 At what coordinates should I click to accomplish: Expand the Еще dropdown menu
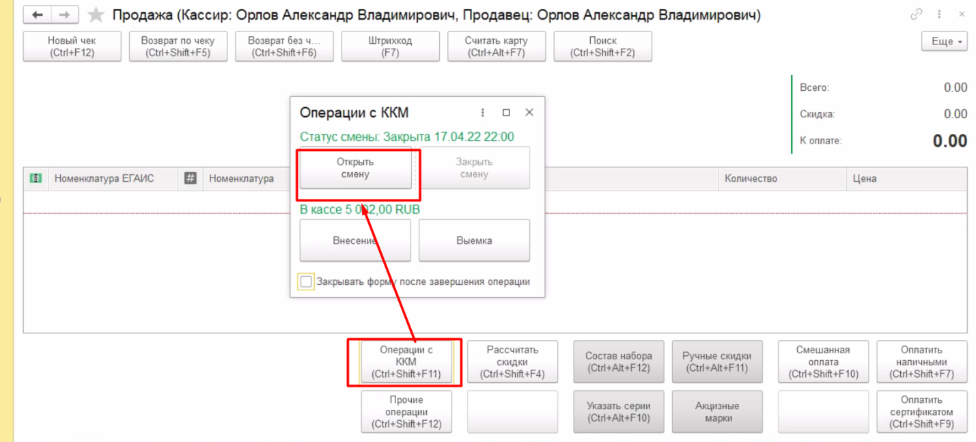(x=944, y=42)
